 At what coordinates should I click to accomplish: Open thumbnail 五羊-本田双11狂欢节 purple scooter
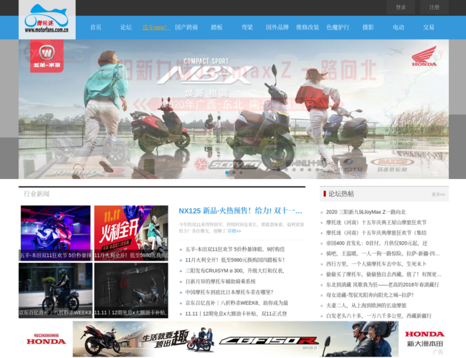coord(56,233)
